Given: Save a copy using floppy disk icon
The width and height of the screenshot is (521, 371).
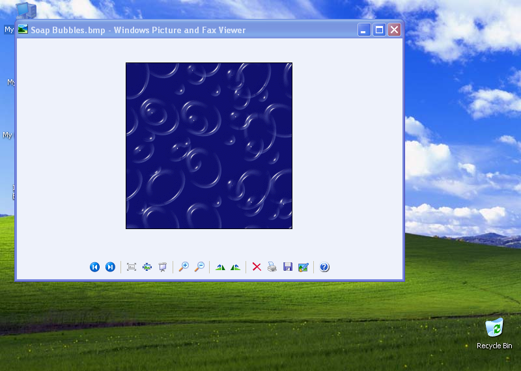Looking at the screenshot, I should click(x=288, y=267).
